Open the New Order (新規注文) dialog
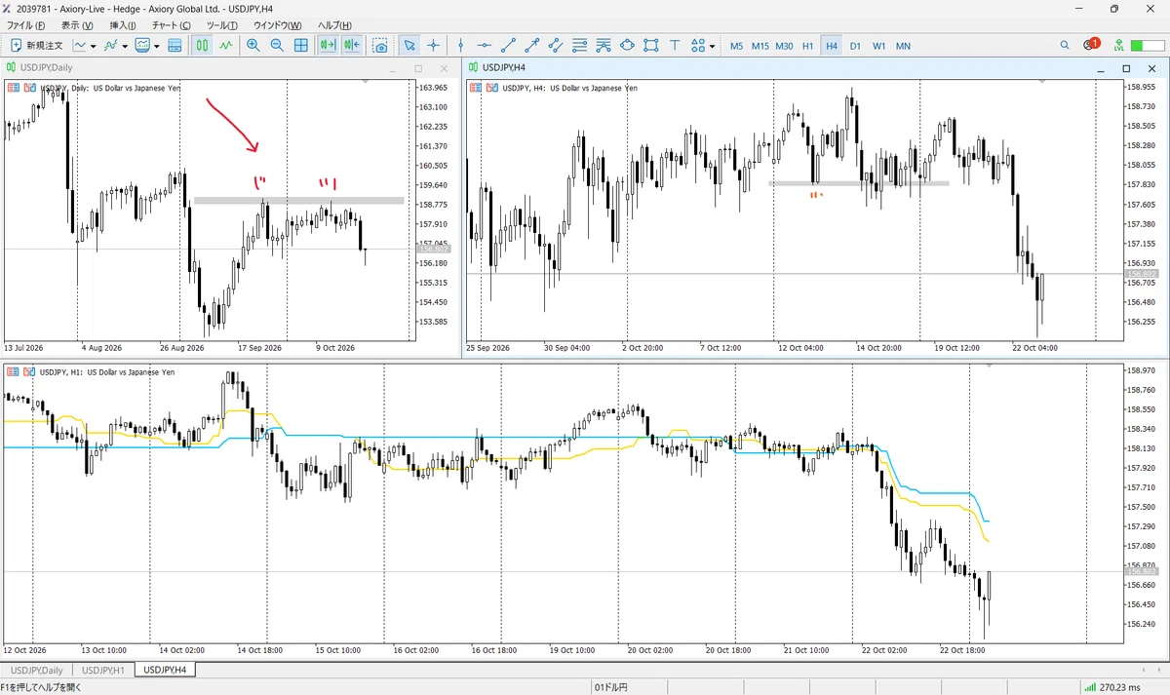Image resolution: width=1170 pixels, height=695 pixels. coord(37,46)
